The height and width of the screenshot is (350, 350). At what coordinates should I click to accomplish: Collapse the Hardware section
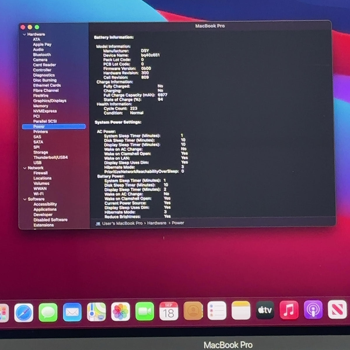pyautogui.click(x=24, y=34)
